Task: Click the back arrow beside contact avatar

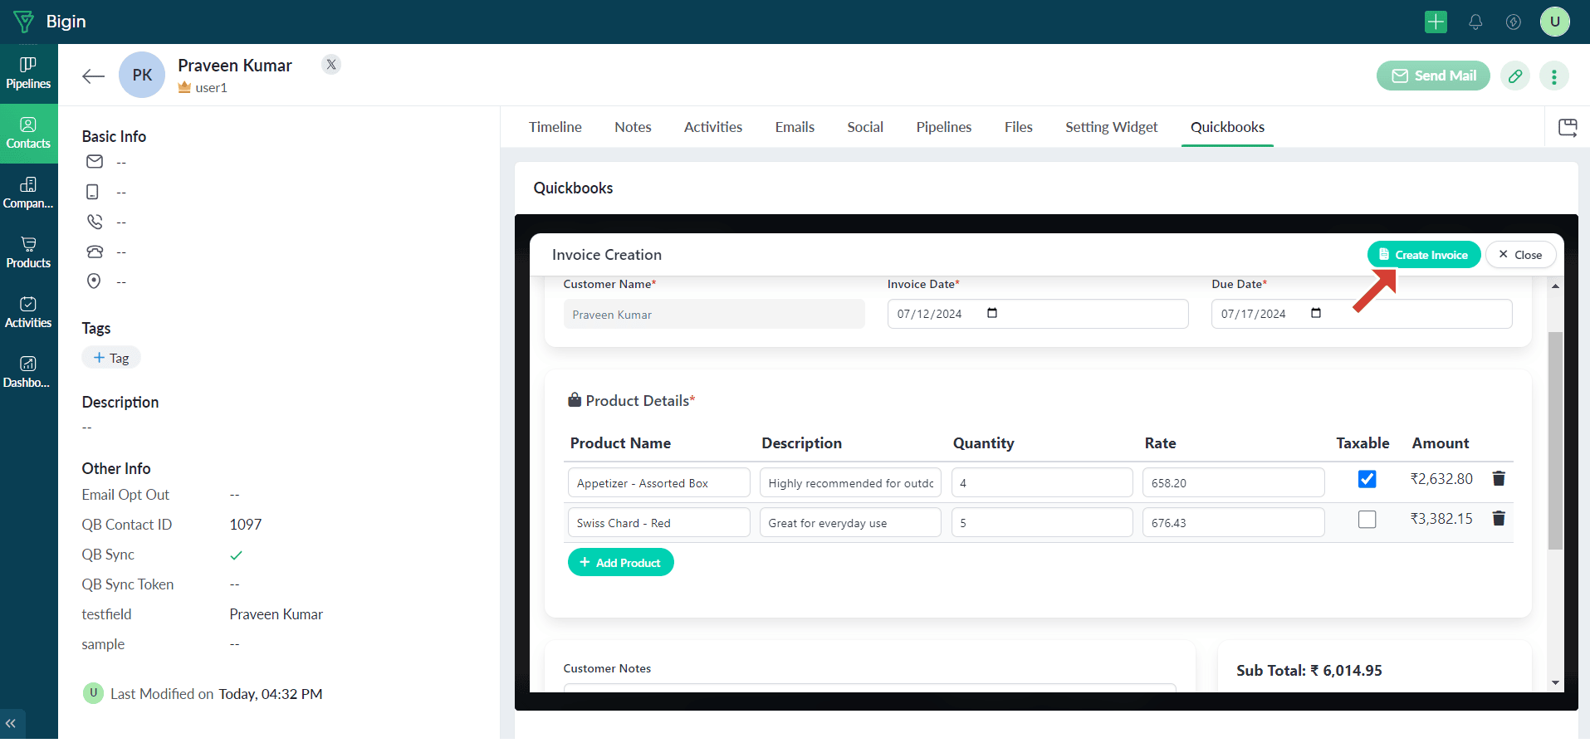Action: pyautogui.click(x=93, y=76)
